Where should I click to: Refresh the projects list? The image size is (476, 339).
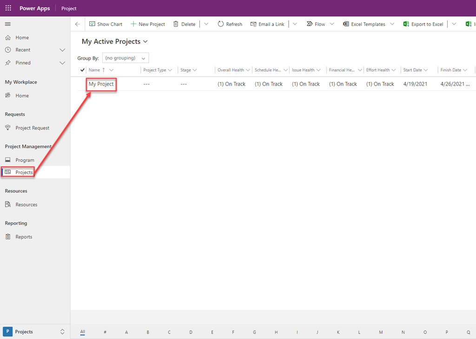[x=230, y=24]
